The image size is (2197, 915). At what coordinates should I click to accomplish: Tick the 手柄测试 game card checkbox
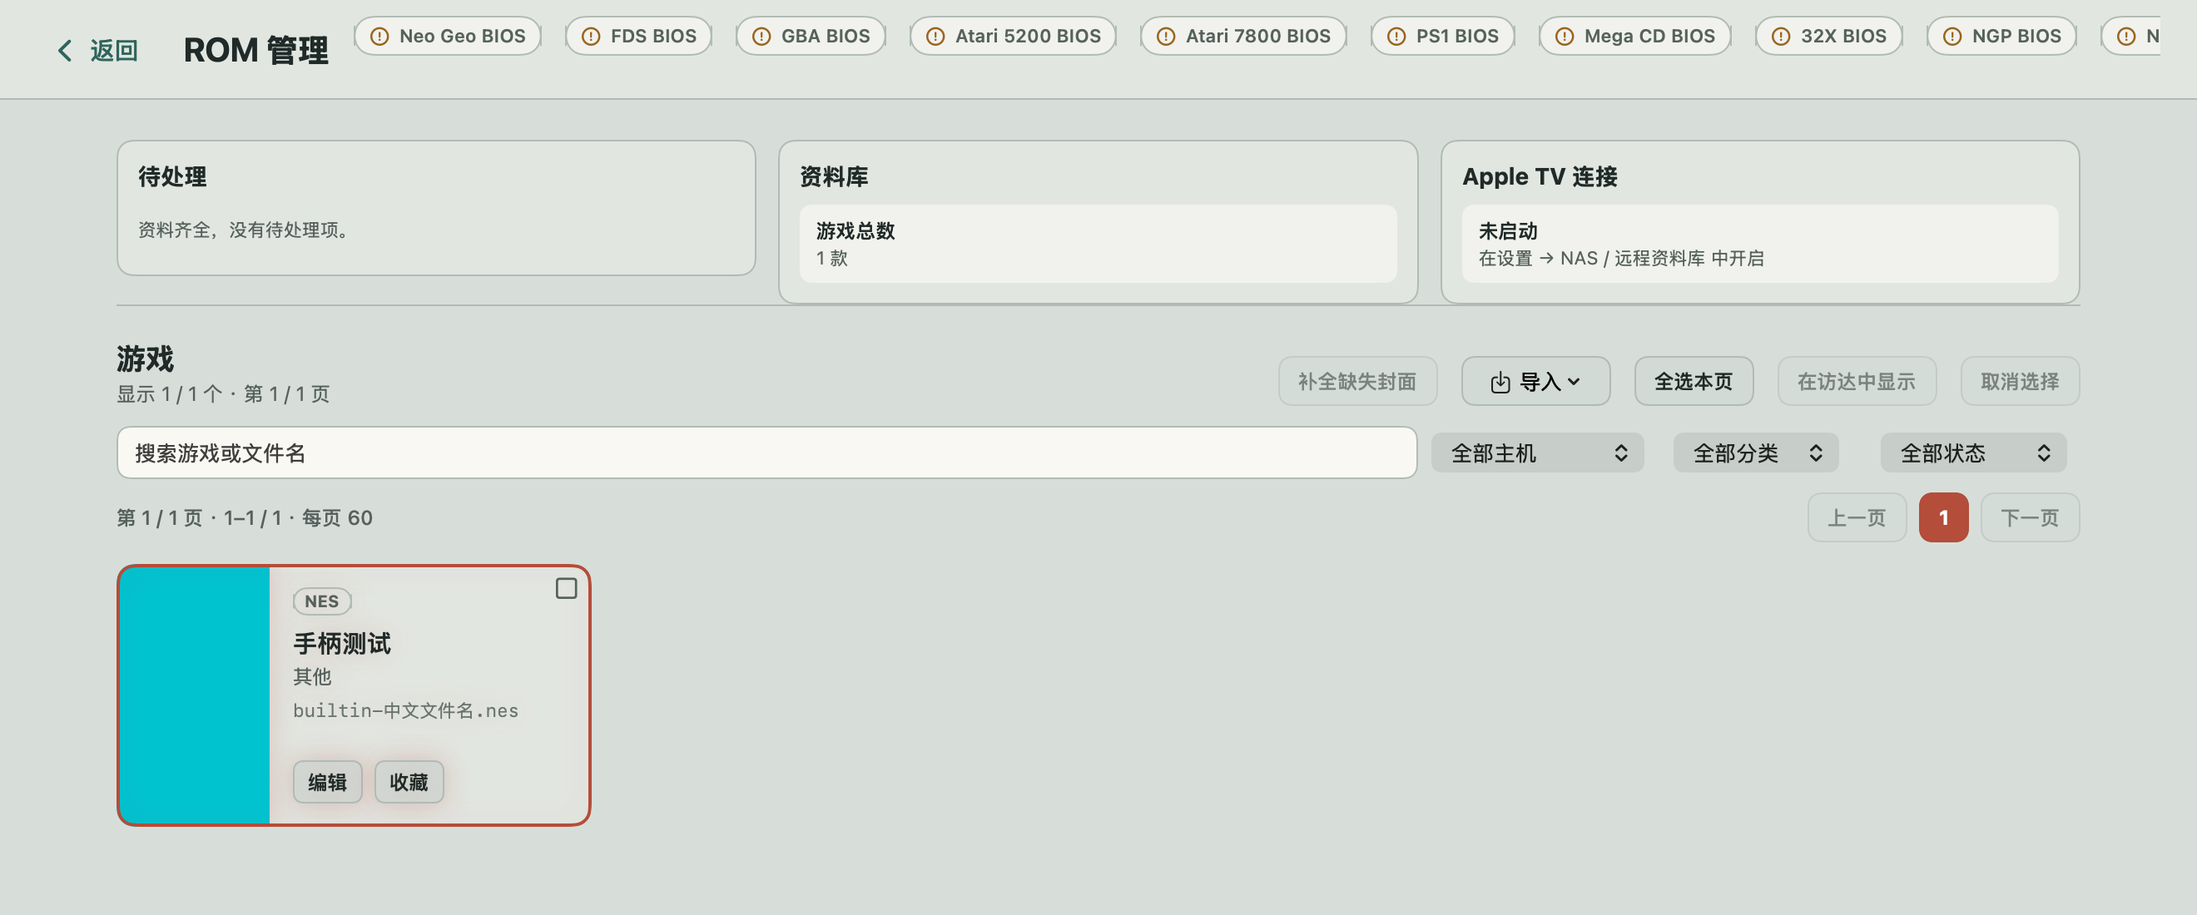pos(566,588)
